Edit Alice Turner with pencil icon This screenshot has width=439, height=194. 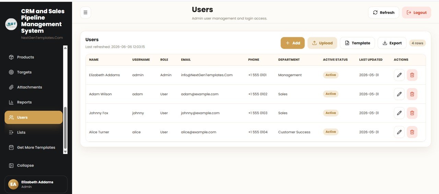point(399,132)
